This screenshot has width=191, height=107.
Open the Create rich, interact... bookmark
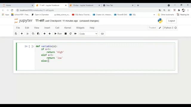pyautogui.click(x=102, y=15)
